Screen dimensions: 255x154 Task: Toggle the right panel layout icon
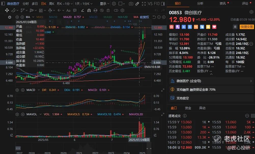click(163, 4)
